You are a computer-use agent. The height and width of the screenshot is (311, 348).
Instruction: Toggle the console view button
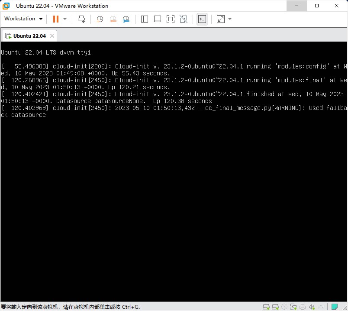(202, 19)
